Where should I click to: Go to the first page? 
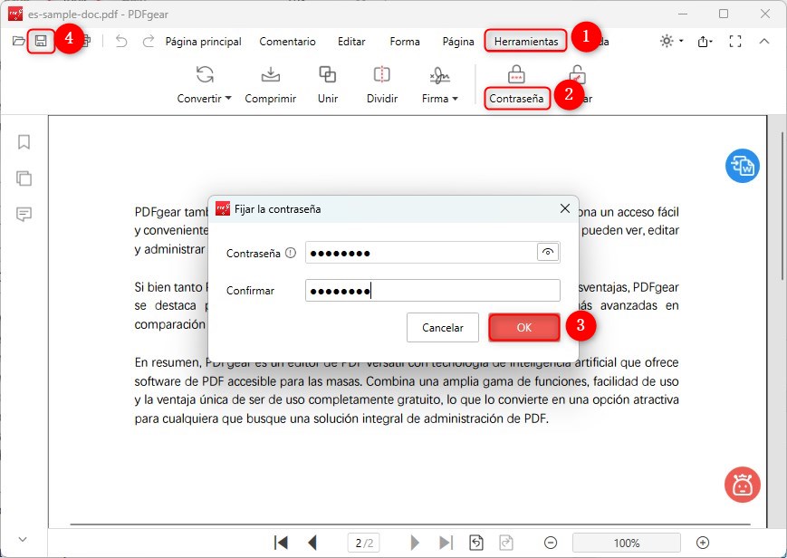click(281, 543)
